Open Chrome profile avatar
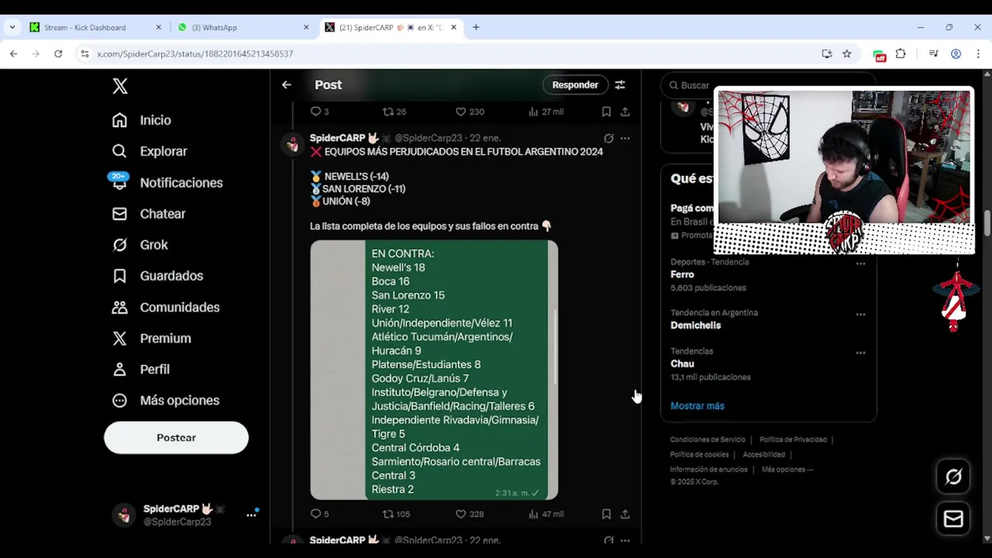This screenshot has width=992, height=558. [956, 53]
